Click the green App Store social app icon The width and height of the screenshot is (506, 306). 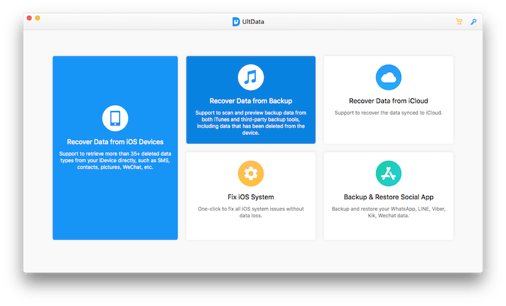pyautogui.click(x=388, y=174)
